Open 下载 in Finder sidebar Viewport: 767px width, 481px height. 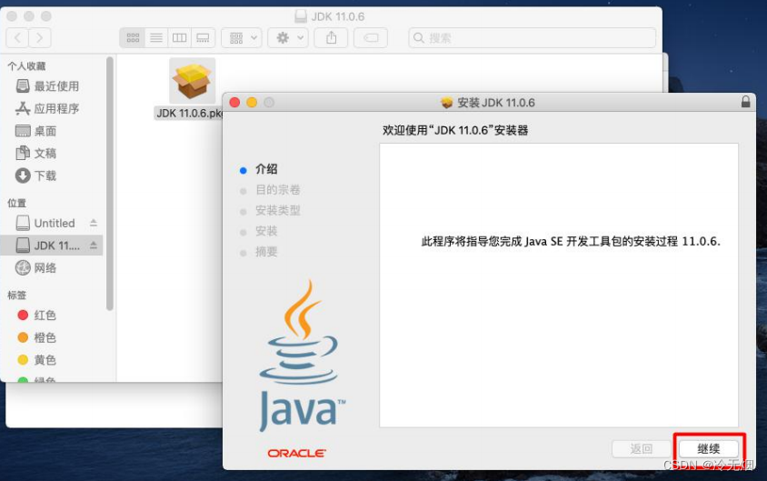(x=54, y=175)
